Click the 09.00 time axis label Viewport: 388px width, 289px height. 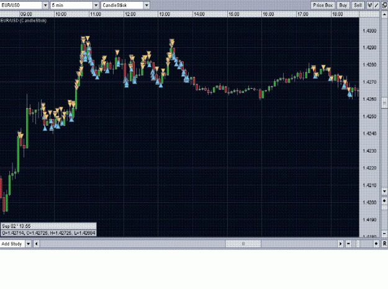point(26,14)
